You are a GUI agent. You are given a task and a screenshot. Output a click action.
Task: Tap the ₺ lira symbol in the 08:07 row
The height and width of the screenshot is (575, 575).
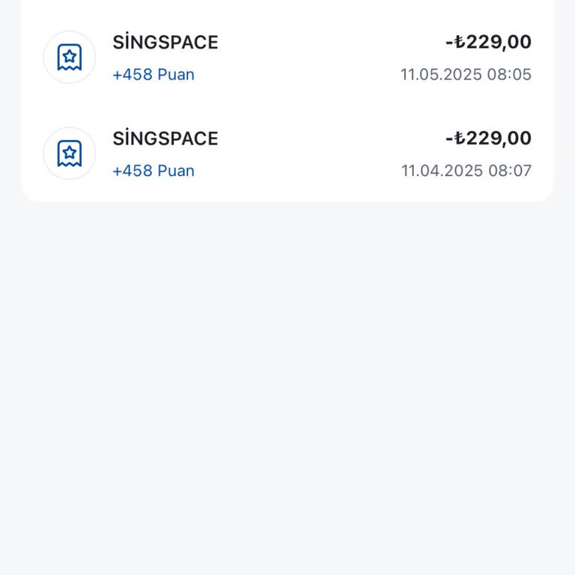(x=460, y=139)
